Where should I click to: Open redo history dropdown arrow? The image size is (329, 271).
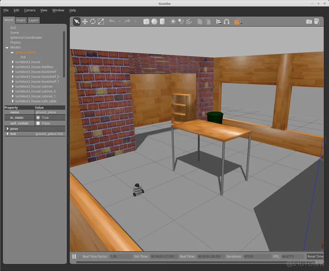tap(135, 21)
